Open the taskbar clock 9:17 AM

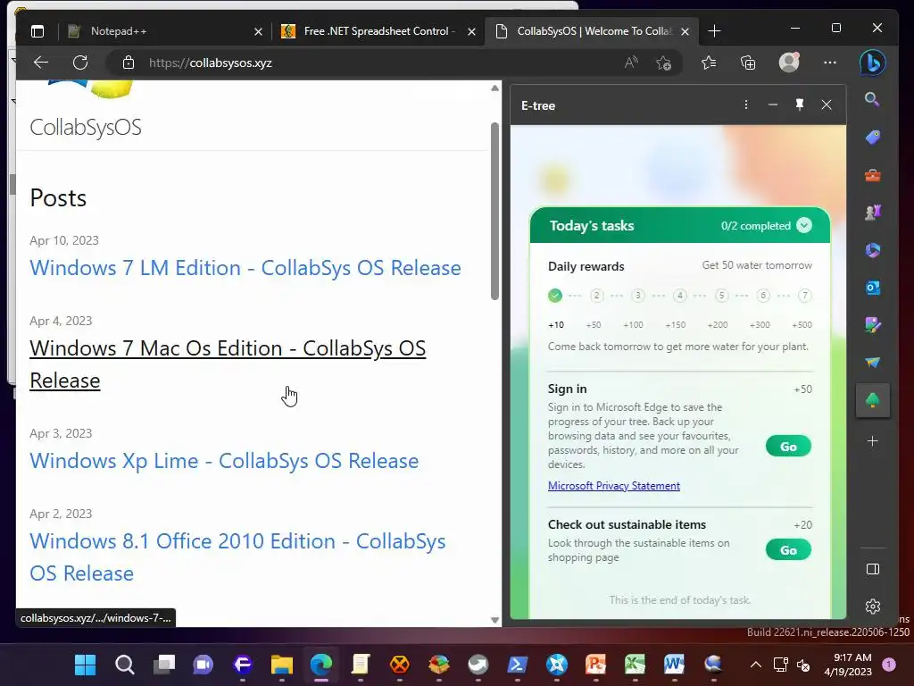click(x=848, y=665)
